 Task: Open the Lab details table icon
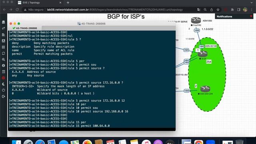tap(4, 72)
